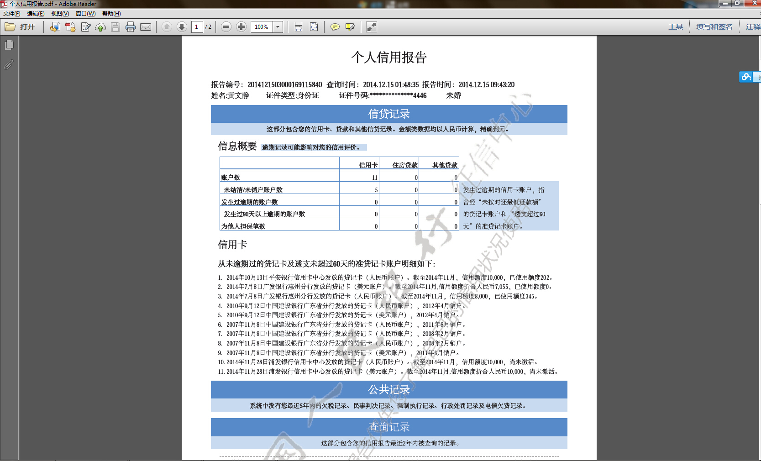
Task: Go to next page with down arrow
Action: tap(182, 27)
